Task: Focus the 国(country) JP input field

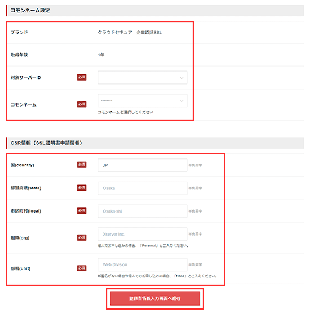Action: (143, 165)
